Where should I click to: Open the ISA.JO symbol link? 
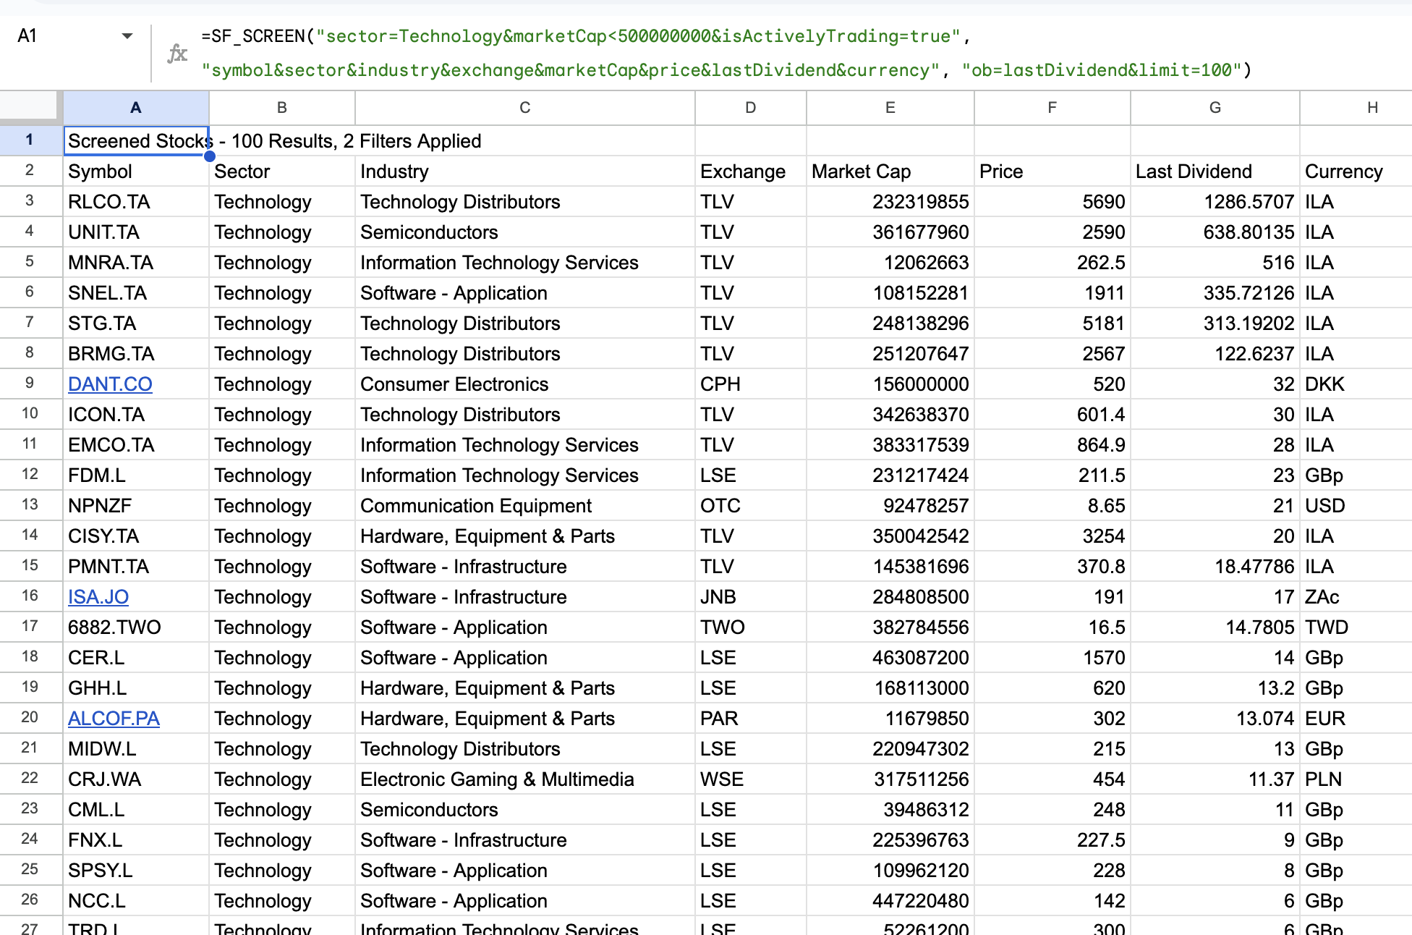click(x=98, y=597)
